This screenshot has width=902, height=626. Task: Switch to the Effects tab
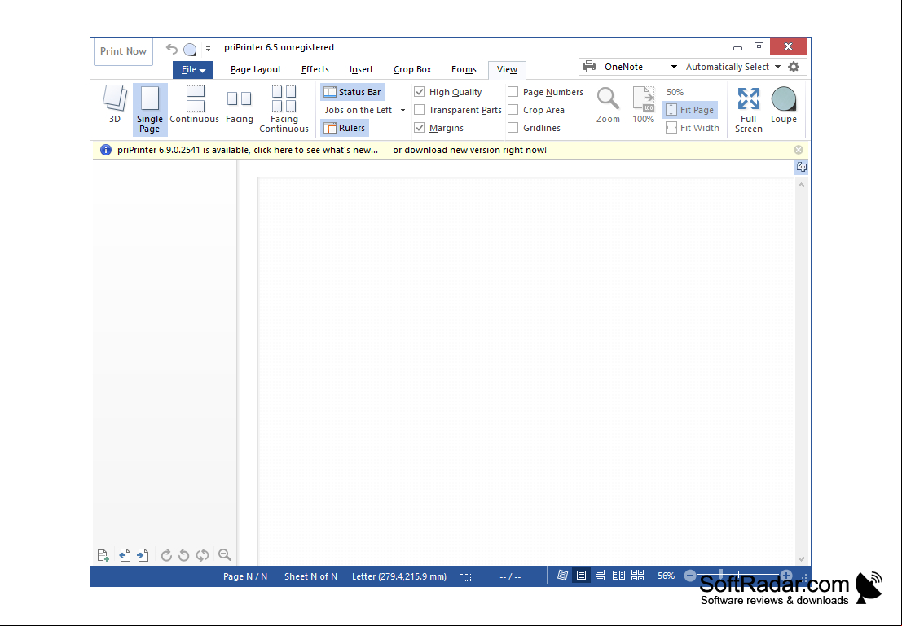click(x=315, y=69)
